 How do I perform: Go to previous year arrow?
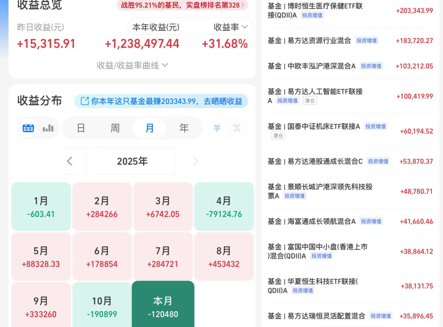[x=70, y=161]
